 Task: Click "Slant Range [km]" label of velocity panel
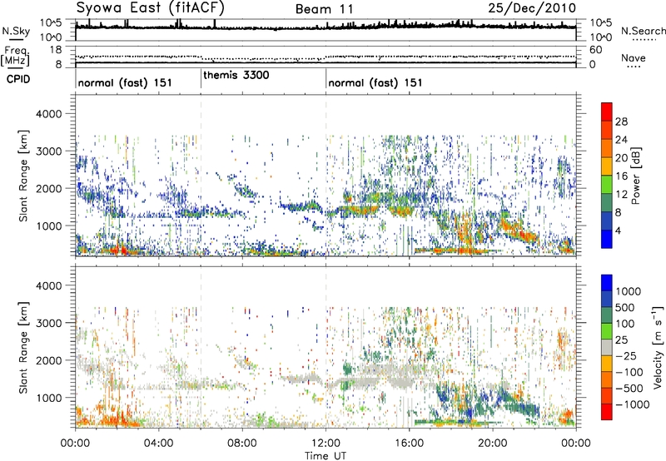coord(24,348)
